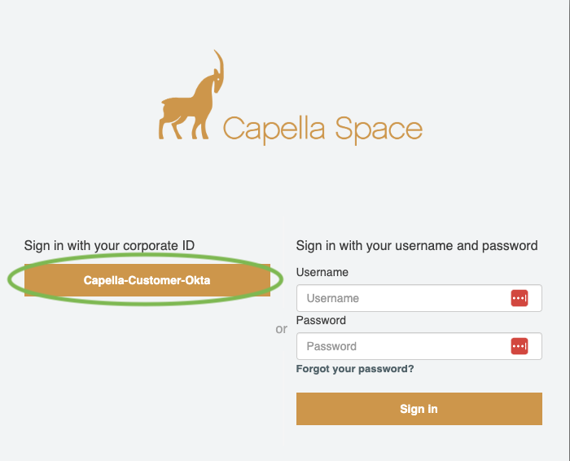Click the "Password" field label
Image resolution: width=570 pixels, height=461 pixels.
(x=321, y=320)
